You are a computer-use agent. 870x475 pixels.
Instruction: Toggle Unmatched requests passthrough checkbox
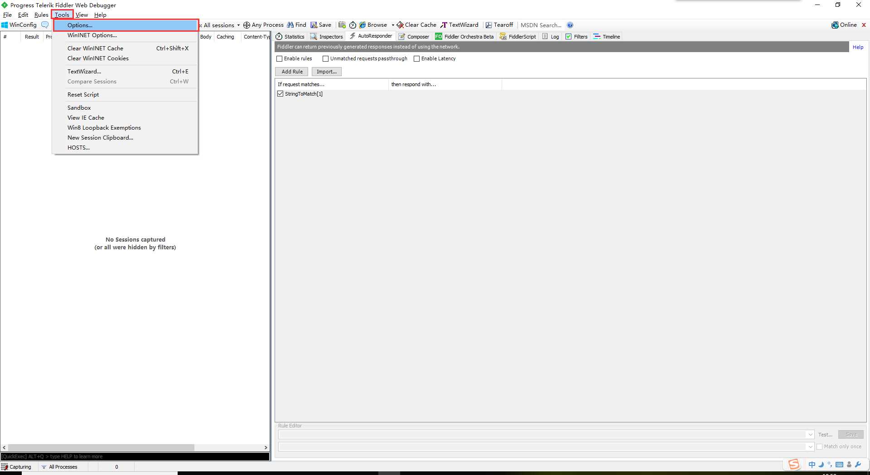coord(325,58)
